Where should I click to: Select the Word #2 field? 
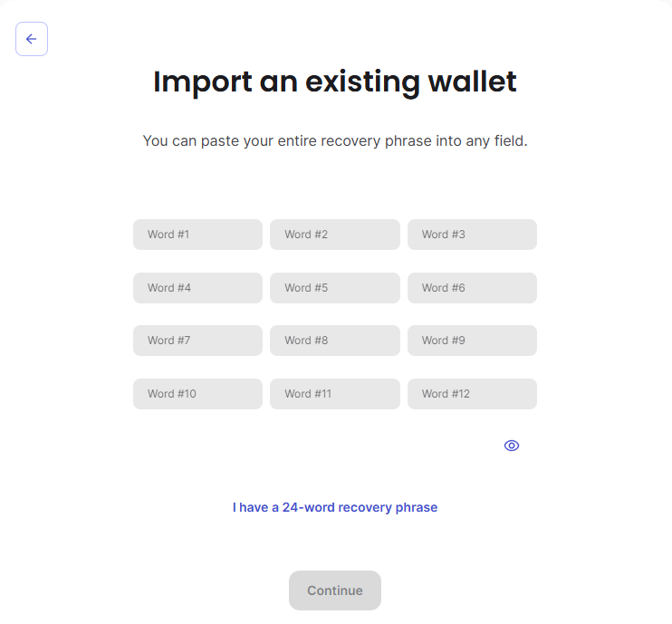pyautogui.click(x=334, y=235)
